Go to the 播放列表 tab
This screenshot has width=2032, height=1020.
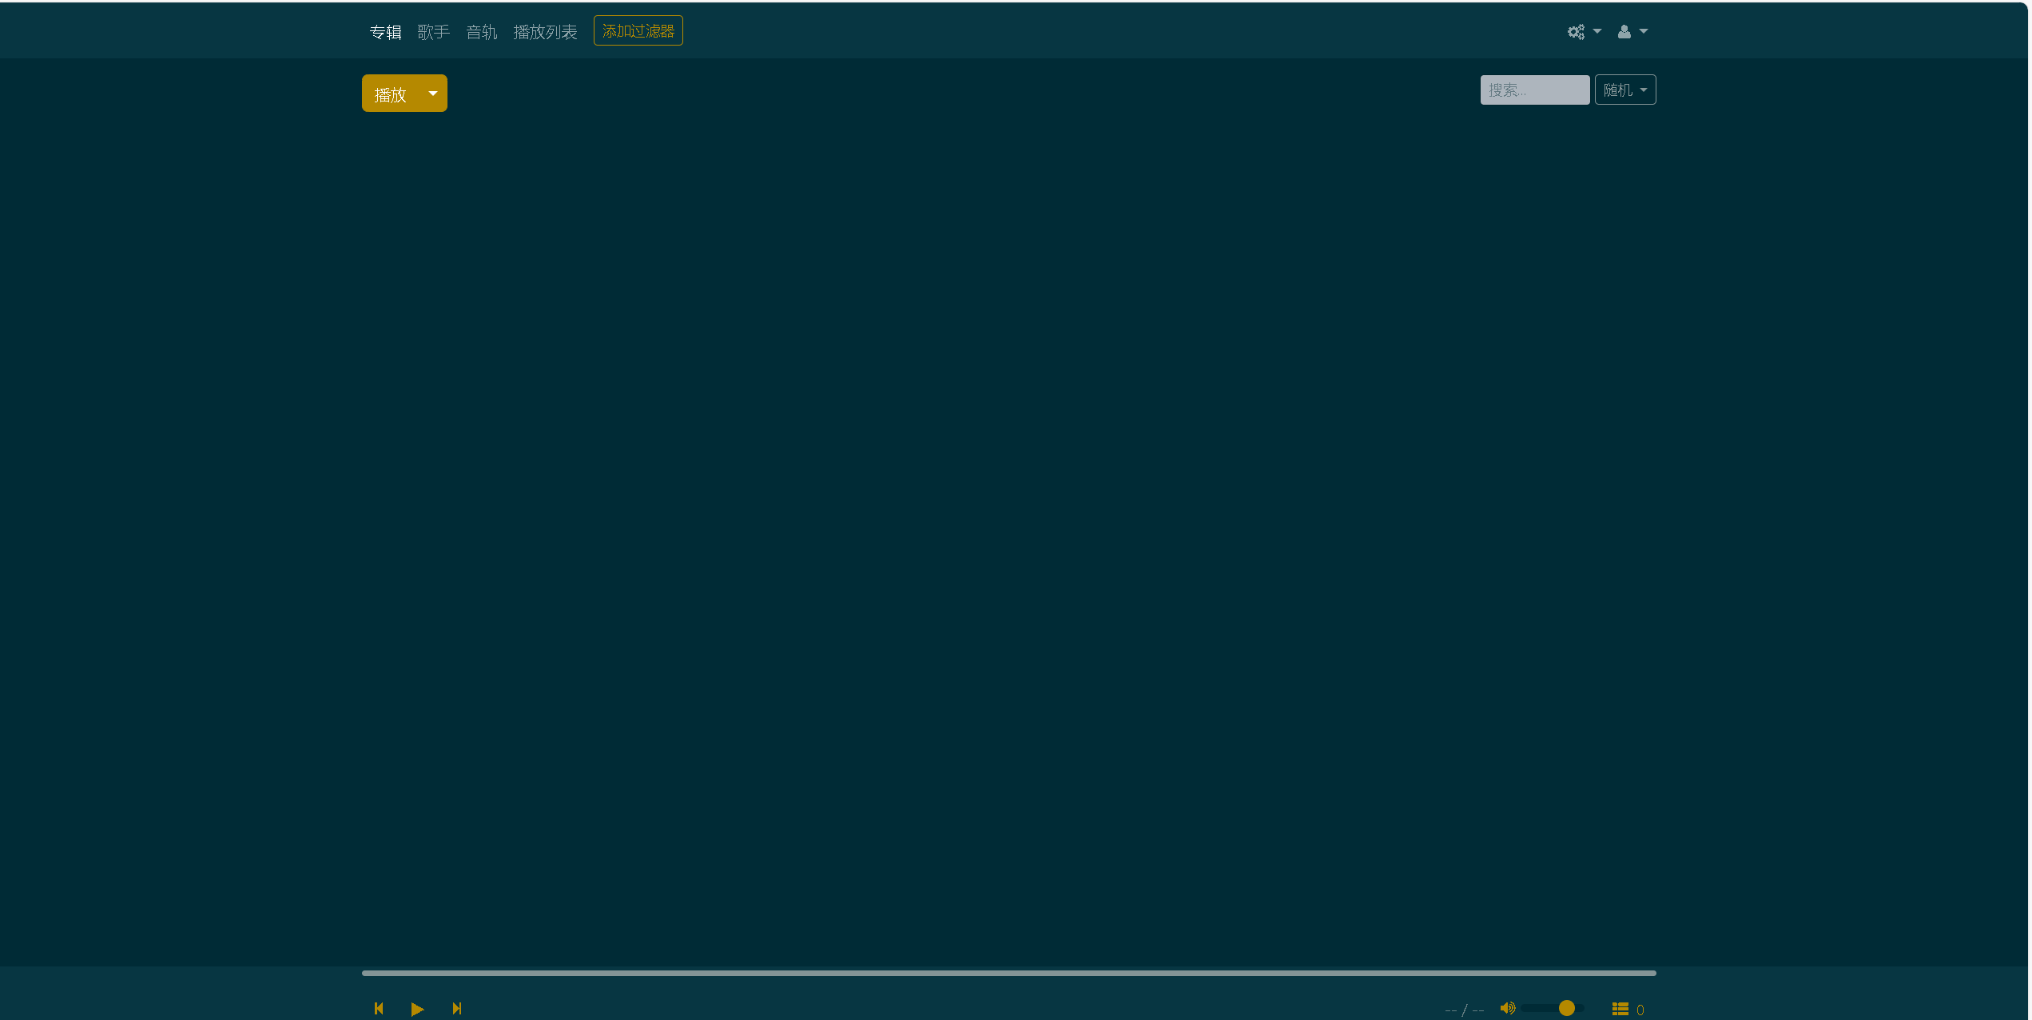pos(545,32)
